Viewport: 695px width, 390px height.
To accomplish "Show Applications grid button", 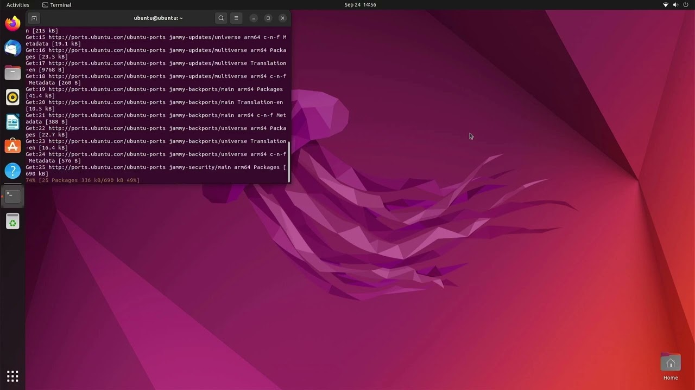I will [x=12, y=376].
